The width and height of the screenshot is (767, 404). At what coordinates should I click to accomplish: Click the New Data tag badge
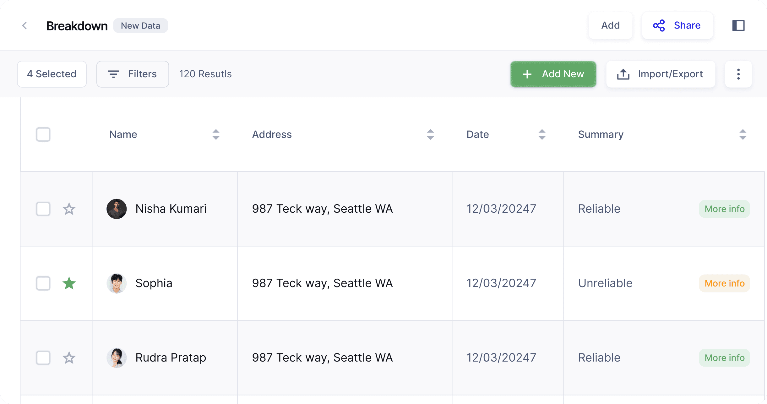pyautogui.click(x=140, y=26)
